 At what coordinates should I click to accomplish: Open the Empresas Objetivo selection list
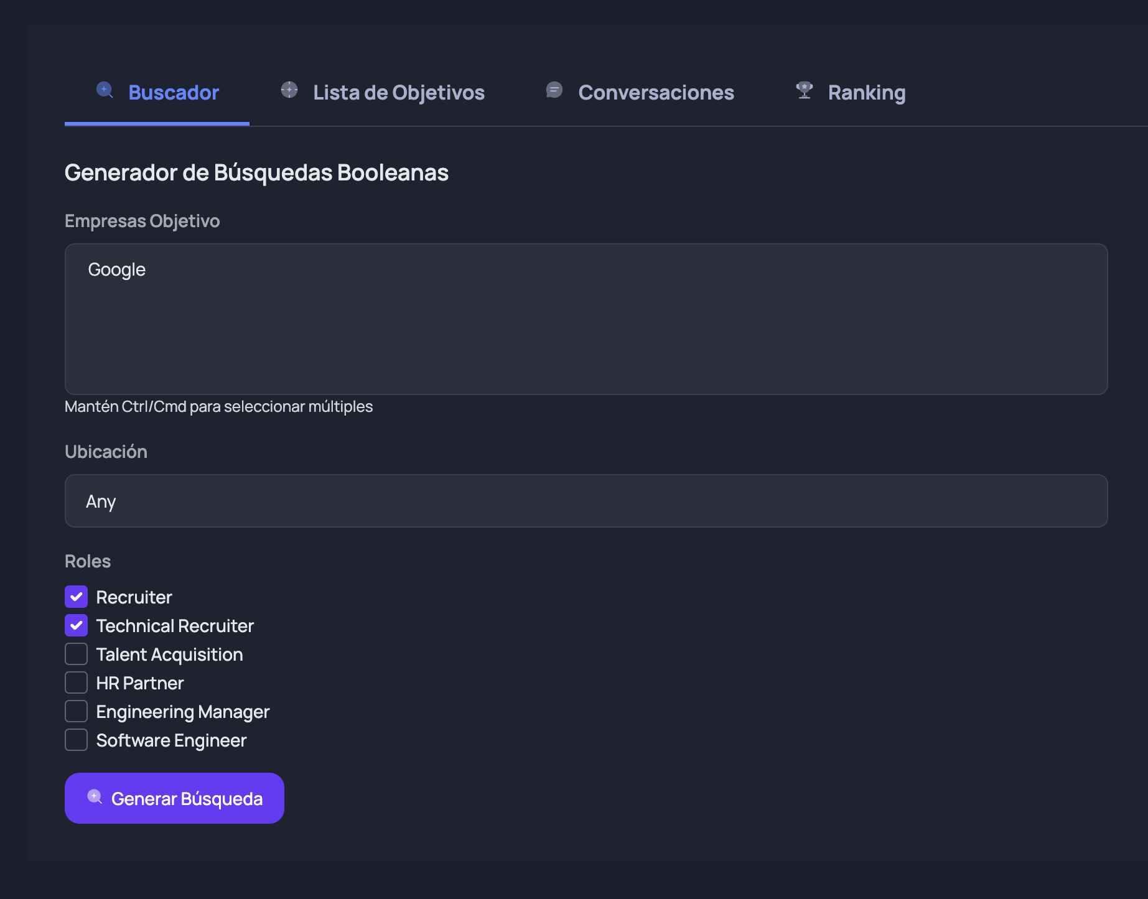tap(586, 320)
